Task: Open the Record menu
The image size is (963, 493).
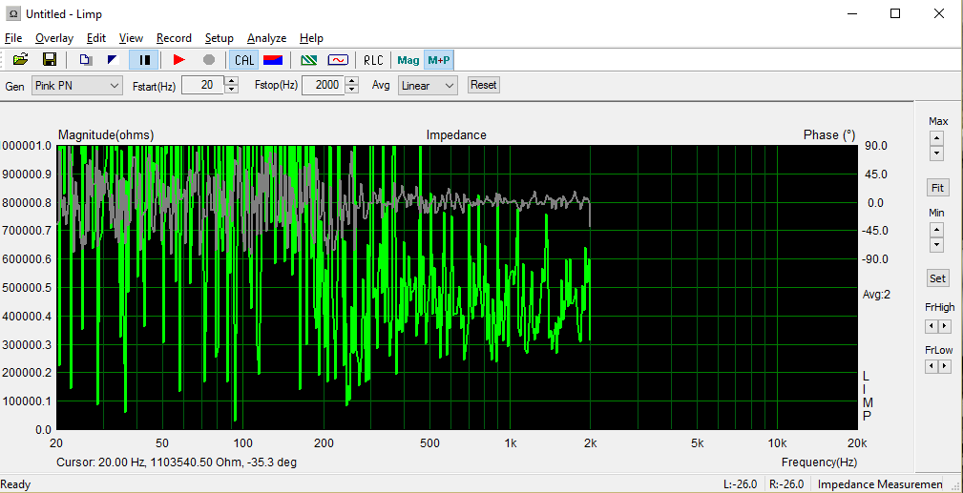Action: (x=174, y=38)
